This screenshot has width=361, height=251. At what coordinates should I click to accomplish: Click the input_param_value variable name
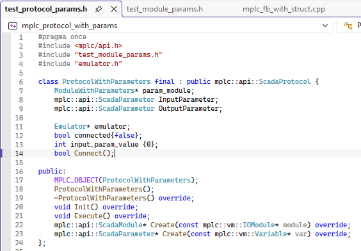104,144
